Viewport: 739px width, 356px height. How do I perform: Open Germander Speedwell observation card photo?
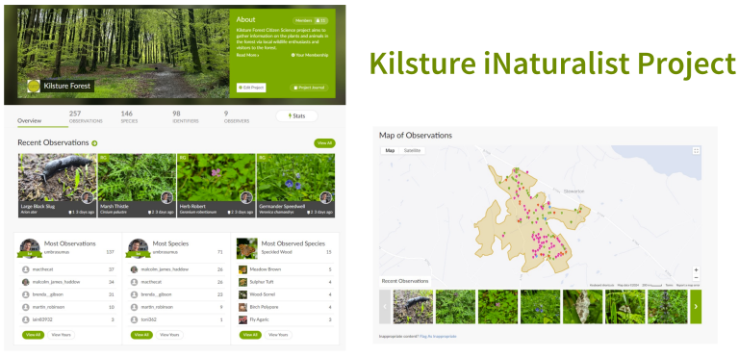click(296, 177)
